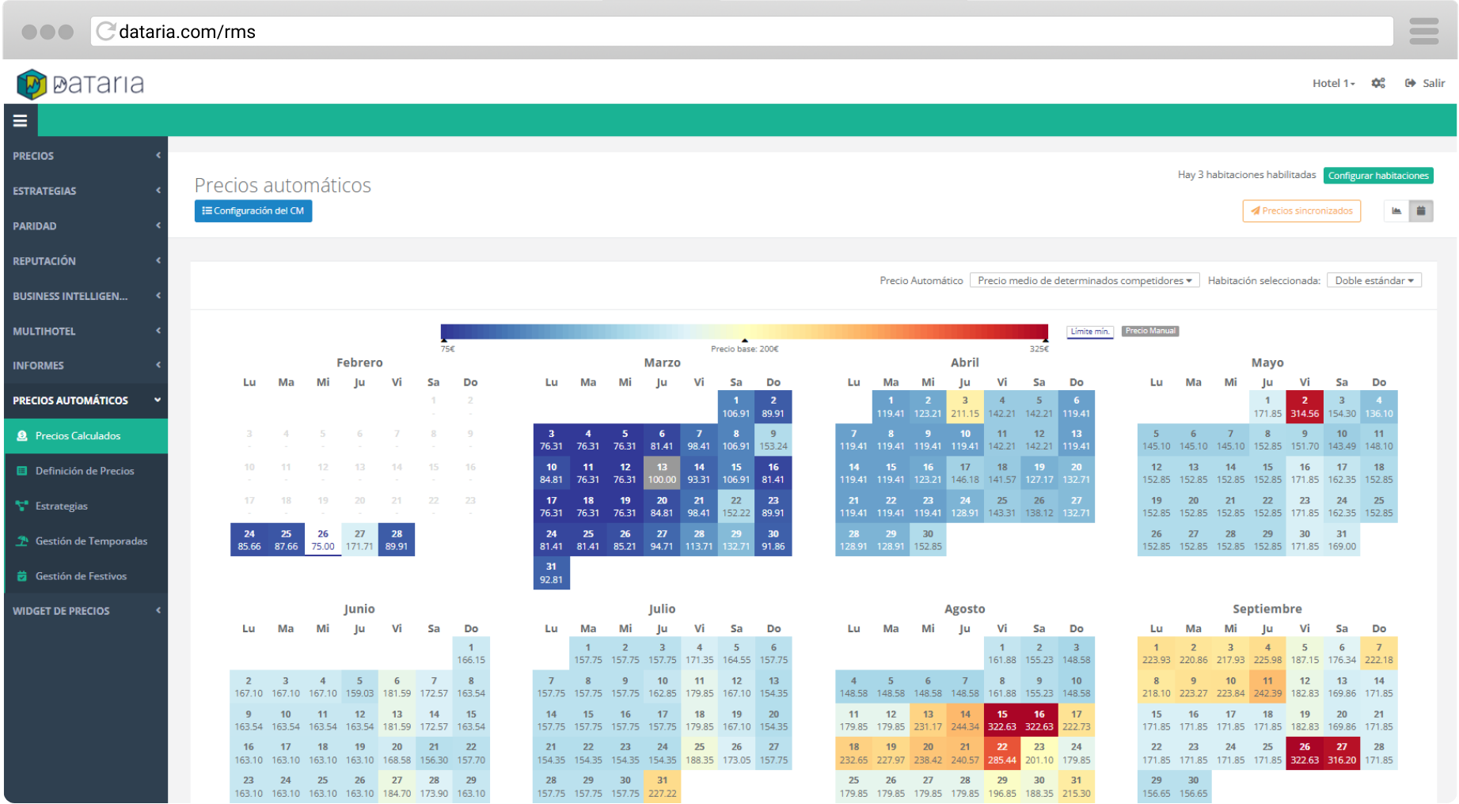This screenshot has height=804, width=1459.
Task: Click Gestión de Temporadas icon
Action: [22, 541]
